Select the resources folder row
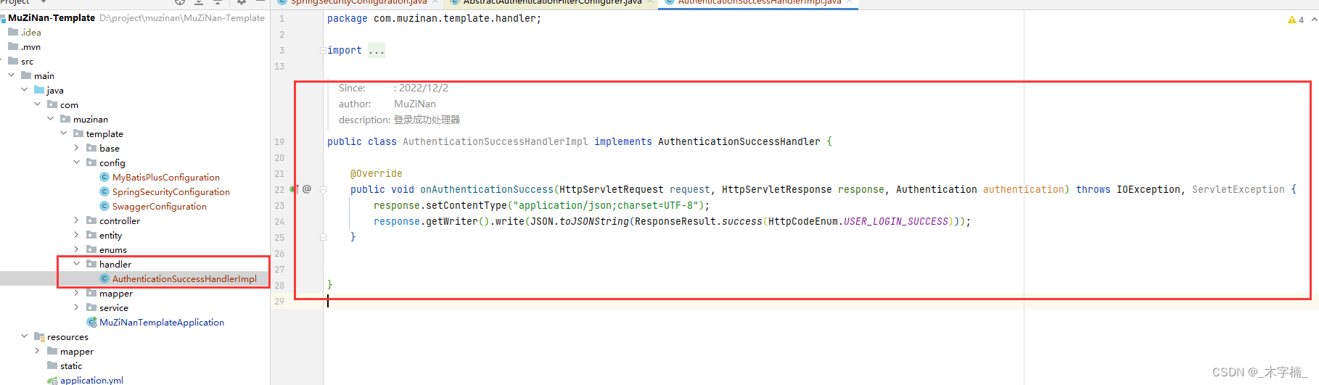The height and width of the screenshot is (385, 1319). point(135,336)
